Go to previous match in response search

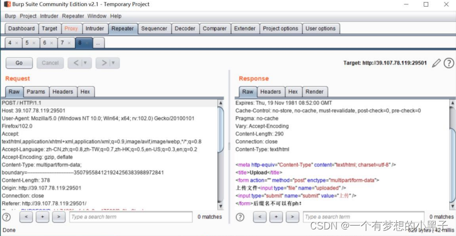[x=260, y=217]
